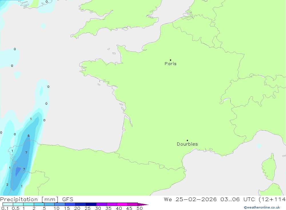Select the 0.5–1 mm legend color swatch

pyautogui.click(x=18, y=204)
